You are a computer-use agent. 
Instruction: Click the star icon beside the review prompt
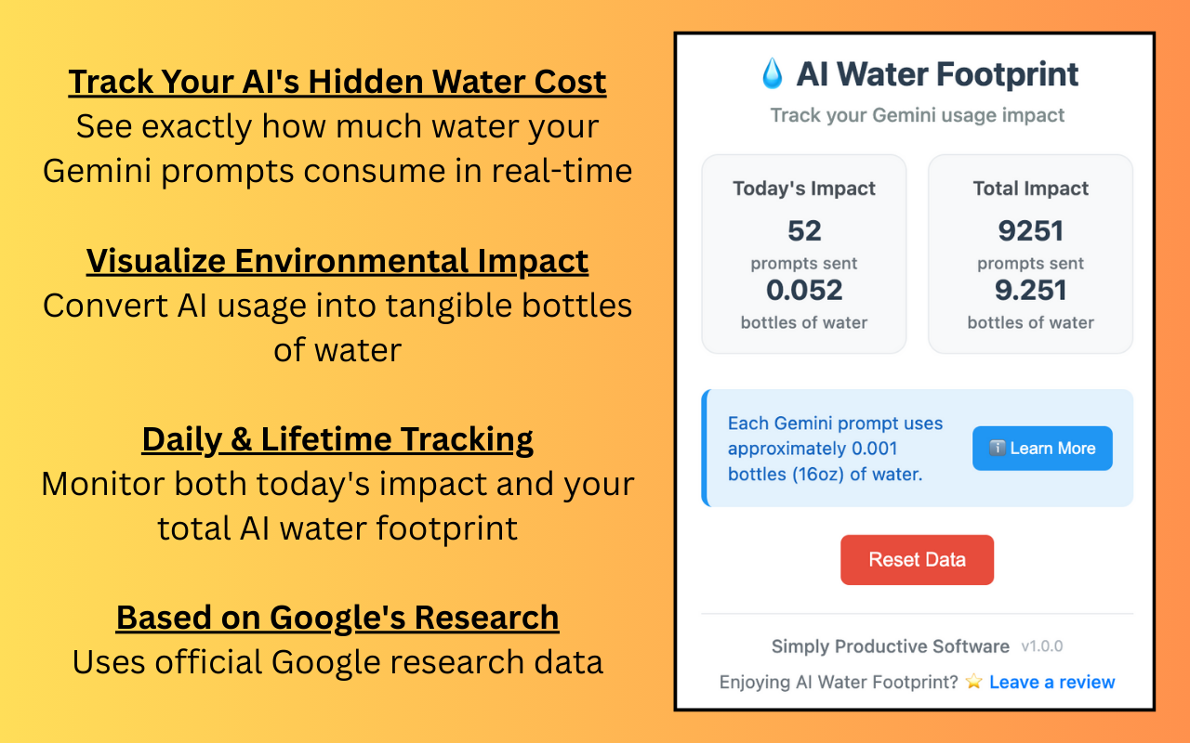click(973, 683)
